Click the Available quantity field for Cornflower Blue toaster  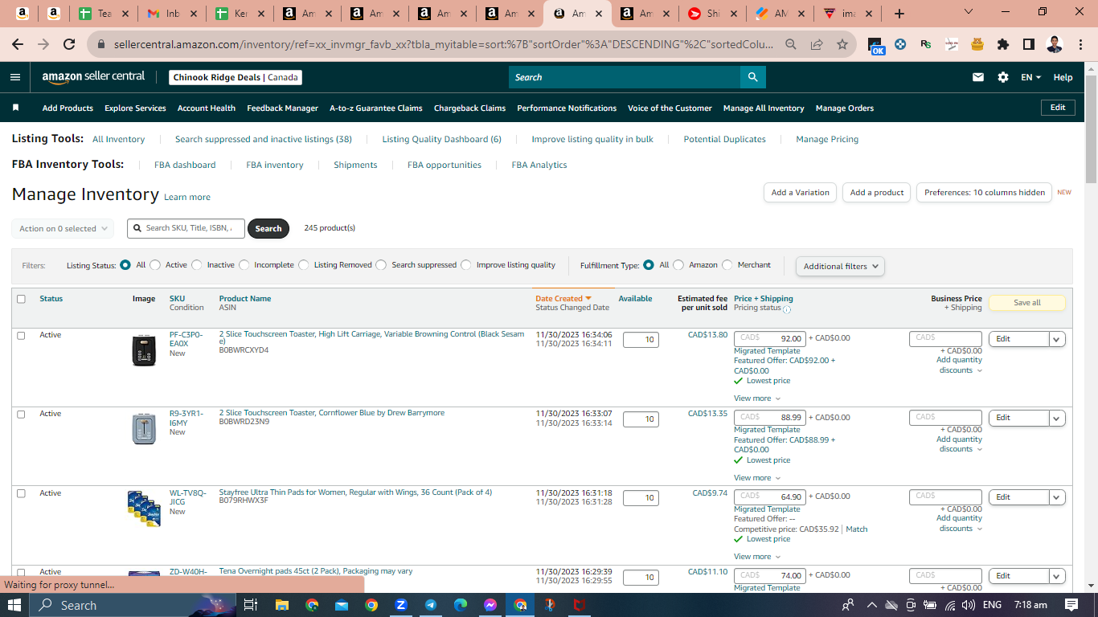tap(641, 419)
